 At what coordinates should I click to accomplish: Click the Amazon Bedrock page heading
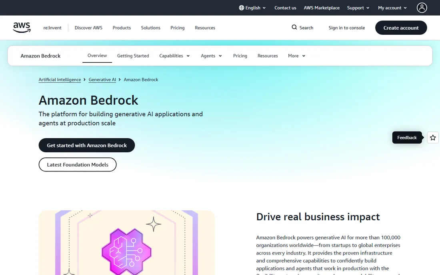pos(88,100)
